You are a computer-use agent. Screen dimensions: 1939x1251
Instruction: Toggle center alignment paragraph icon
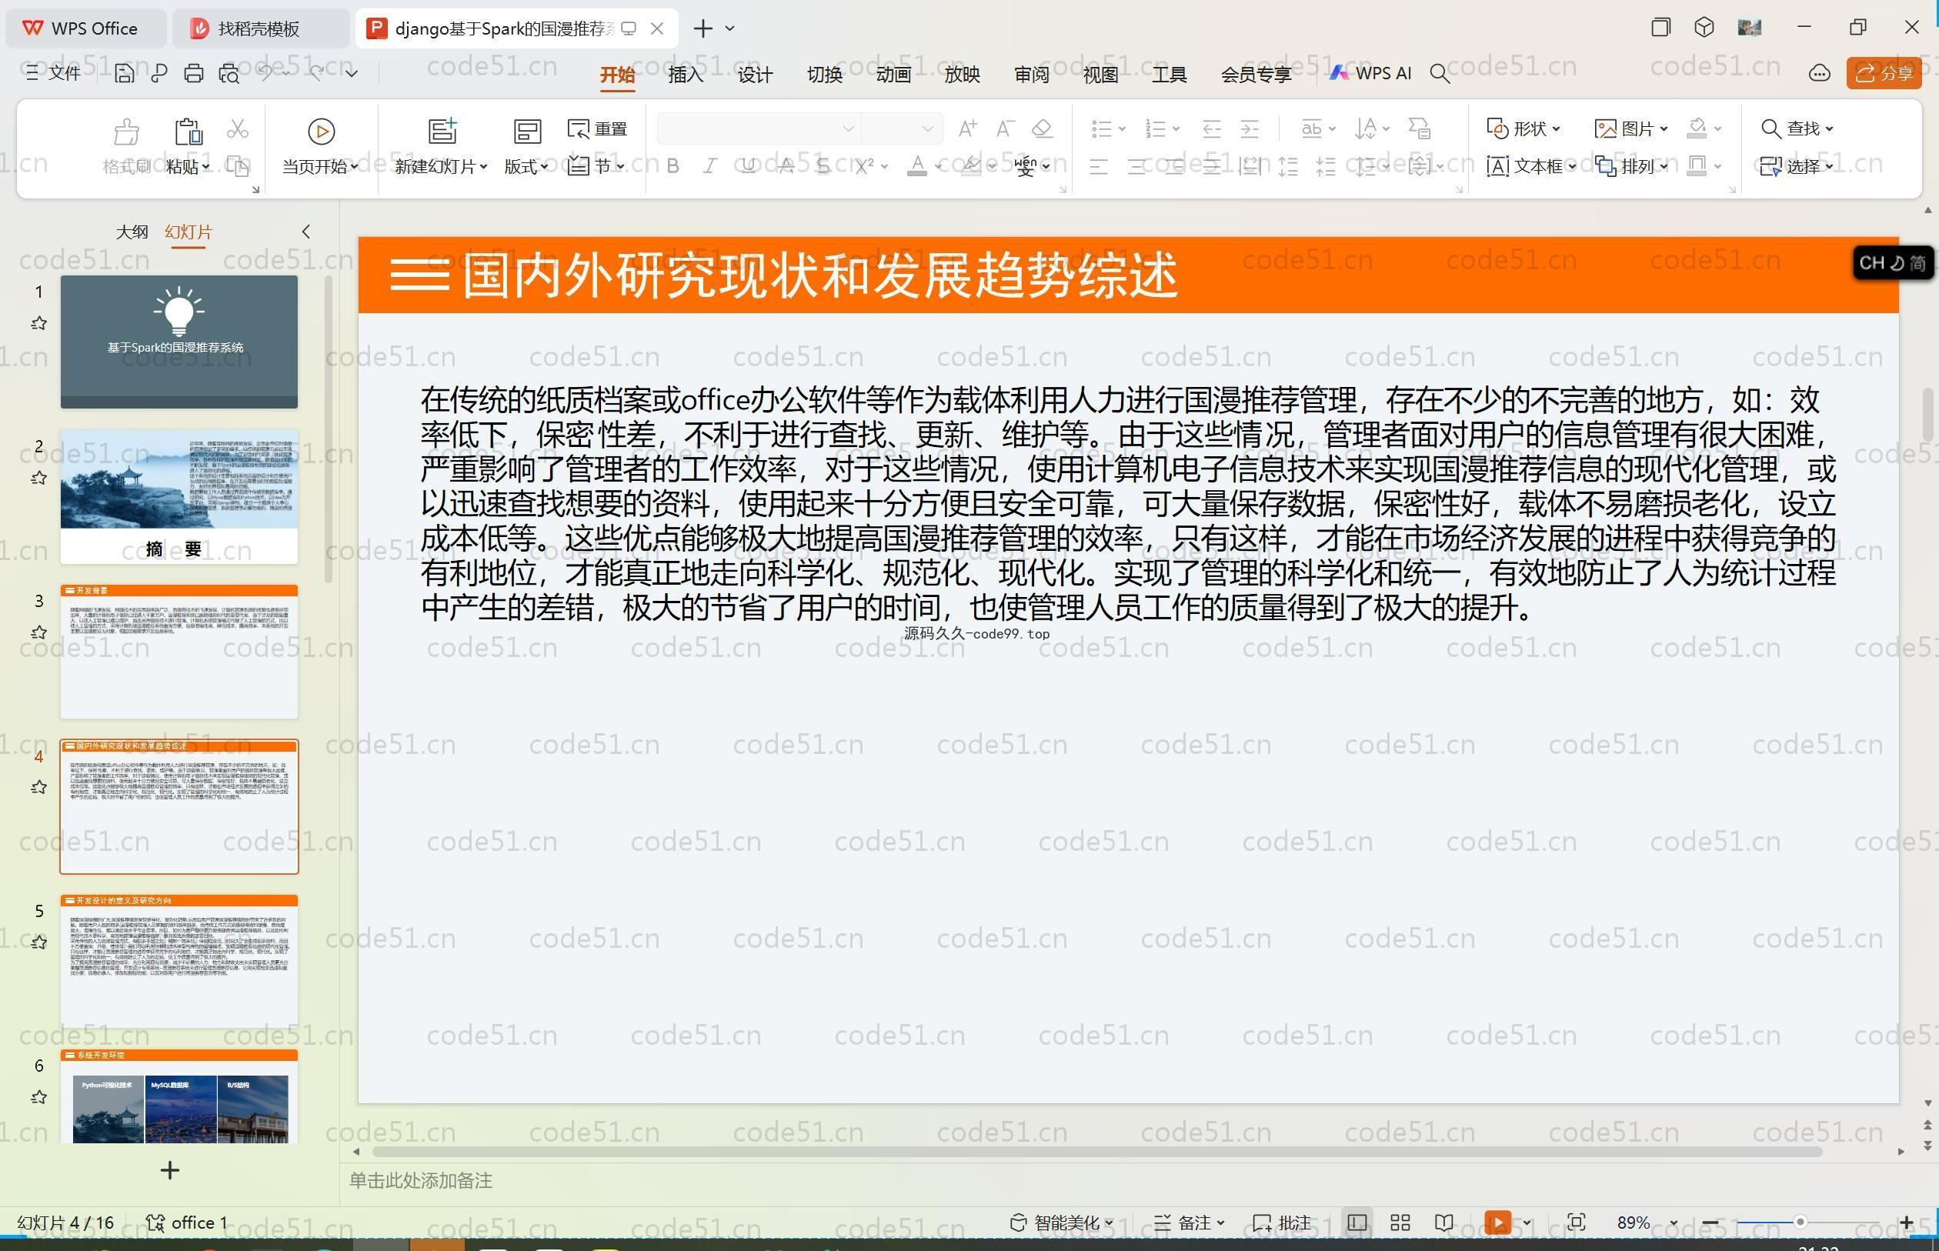coord(1136,166)
